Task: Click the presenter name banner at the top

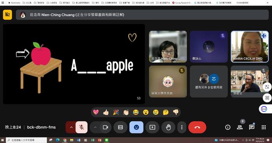Action: point(142,15)
